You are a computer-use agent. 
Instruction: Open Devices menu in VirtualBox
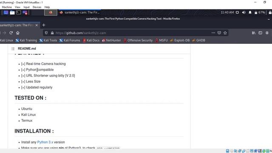click(x=37, y=7)
